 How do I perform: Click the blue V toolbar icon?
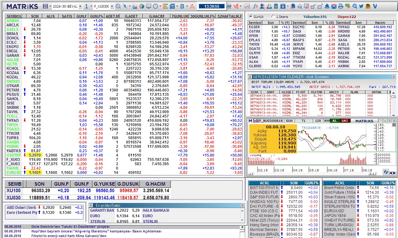coord(375,6)
